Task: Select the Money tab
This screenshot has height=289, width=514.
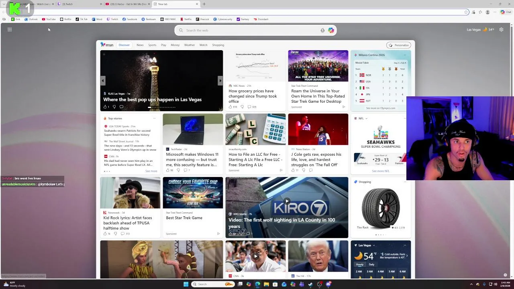Action: (x=175, y=45)
